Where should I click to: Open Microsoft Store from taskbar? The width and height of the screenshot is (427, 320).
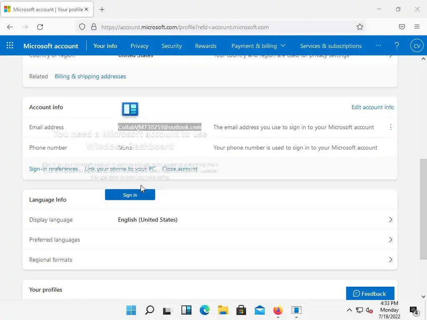point(241,310)
